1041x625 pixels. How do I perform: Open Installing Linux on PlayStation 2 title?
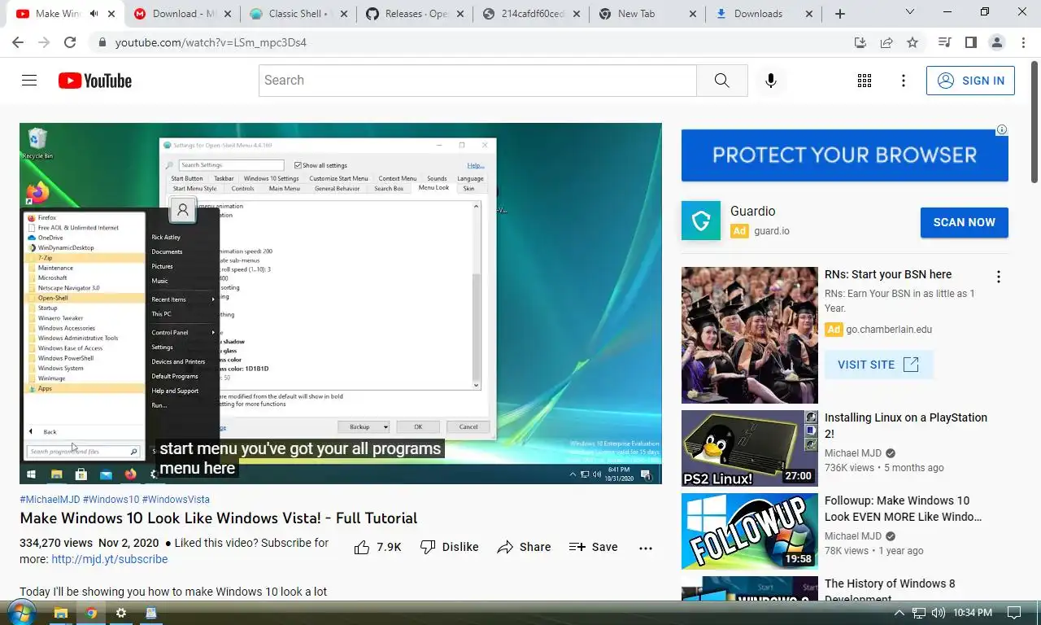[x=905, y=426]
